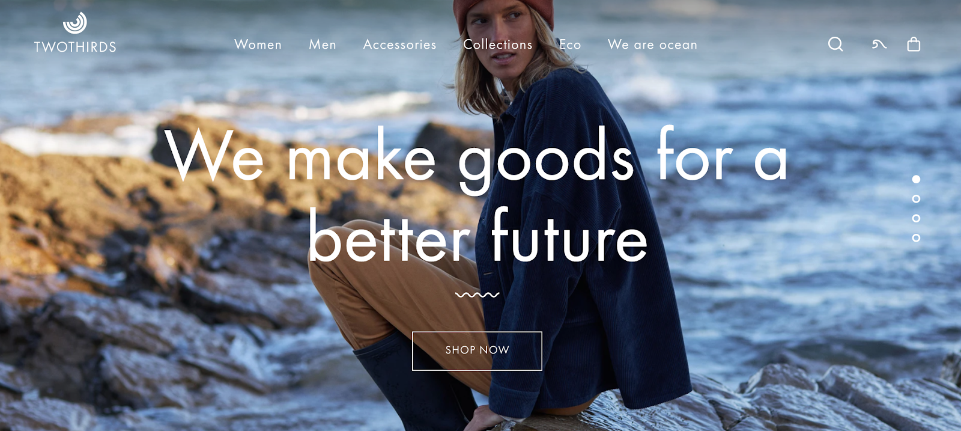Open the search magnifier icon
Screen dimensions: 961x431
(x=835, y=44)
